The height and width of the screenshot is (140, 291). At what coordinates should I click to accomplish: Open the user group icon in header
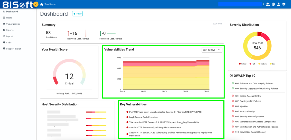[268, 4]
